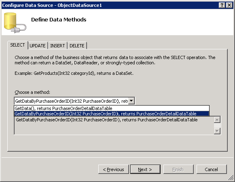This screenshot has height=182, width=235.
Task: Select GetDataByPurchaseOrderID option in dropdown list
Action: click(112, 114)
